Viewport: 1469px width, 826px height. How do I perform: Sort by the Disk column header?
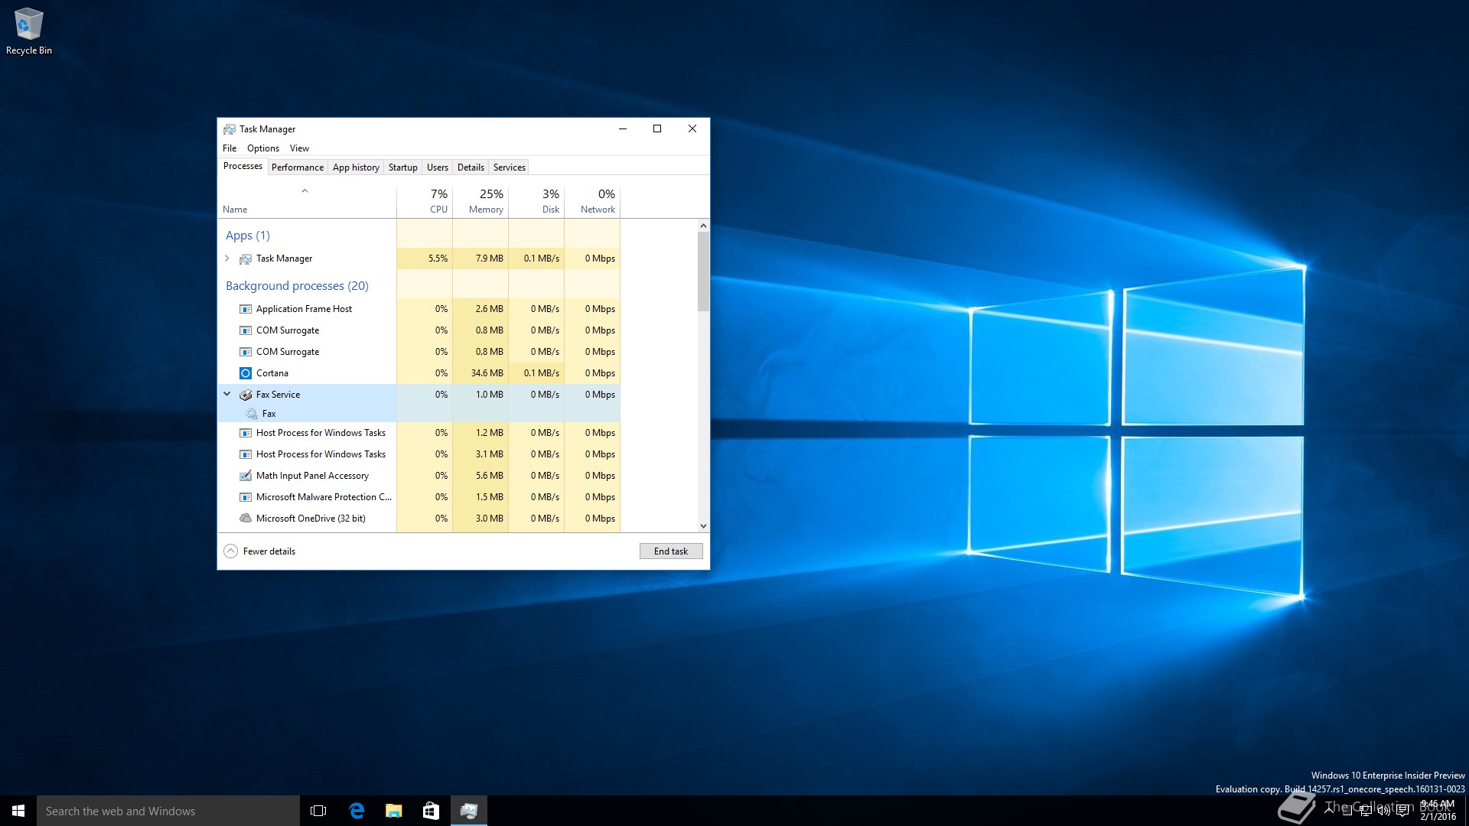(536, 202)
